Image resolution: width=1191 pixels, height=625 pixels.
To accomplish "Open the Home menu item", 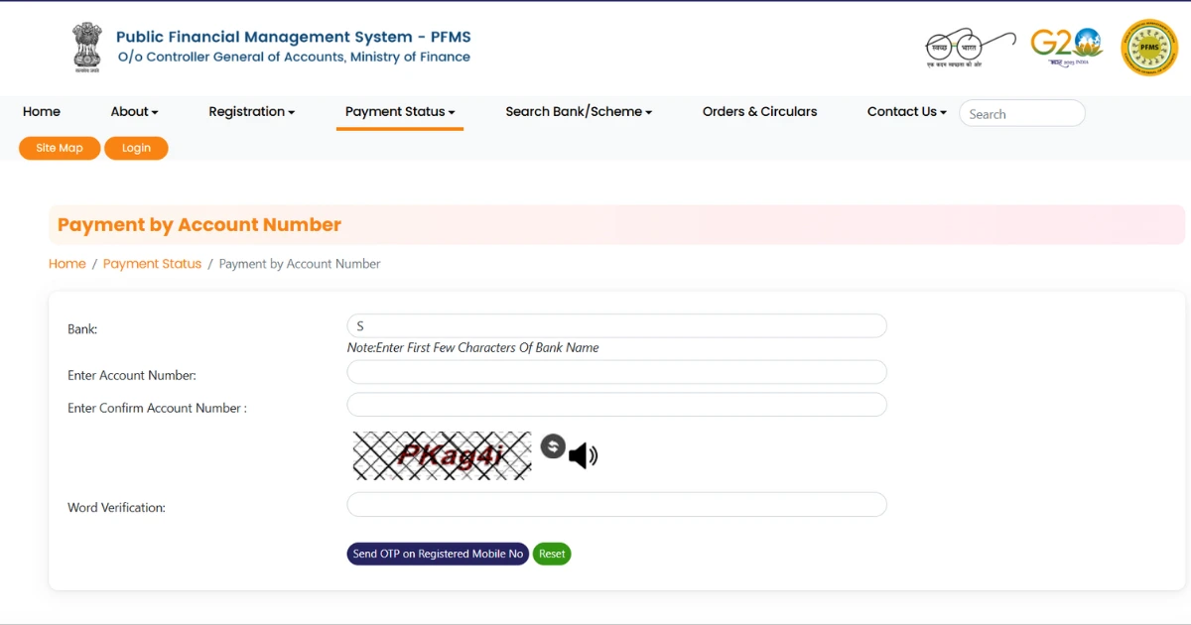I will [x=42, y=112].
